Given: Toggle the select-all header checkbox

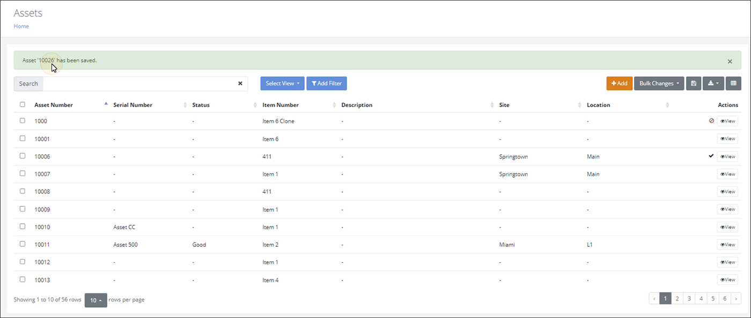Looking at the screenshot, I should pos(23,104).
